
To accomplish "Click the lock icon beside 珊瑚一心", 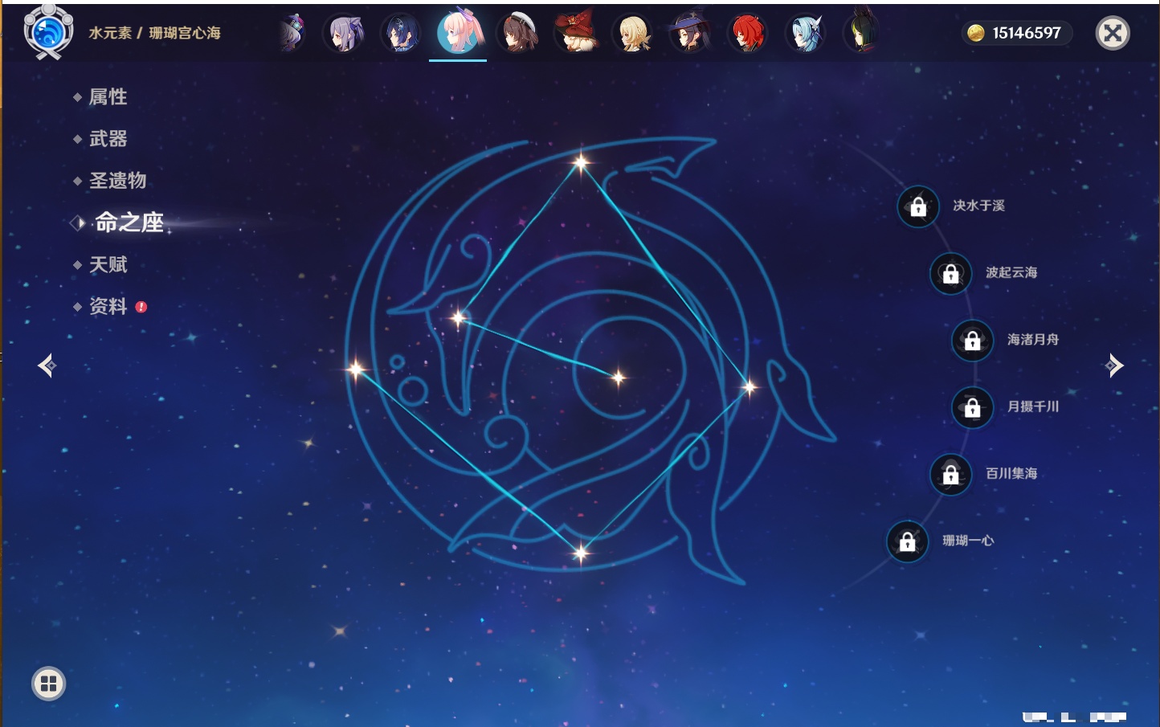I will [x=907, y=541].
